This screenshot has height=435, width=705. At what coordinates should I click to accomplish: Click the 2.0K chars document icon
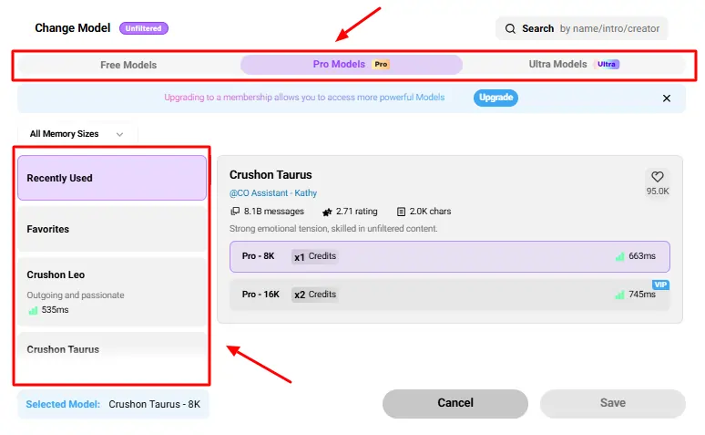(x=401, y=212)
